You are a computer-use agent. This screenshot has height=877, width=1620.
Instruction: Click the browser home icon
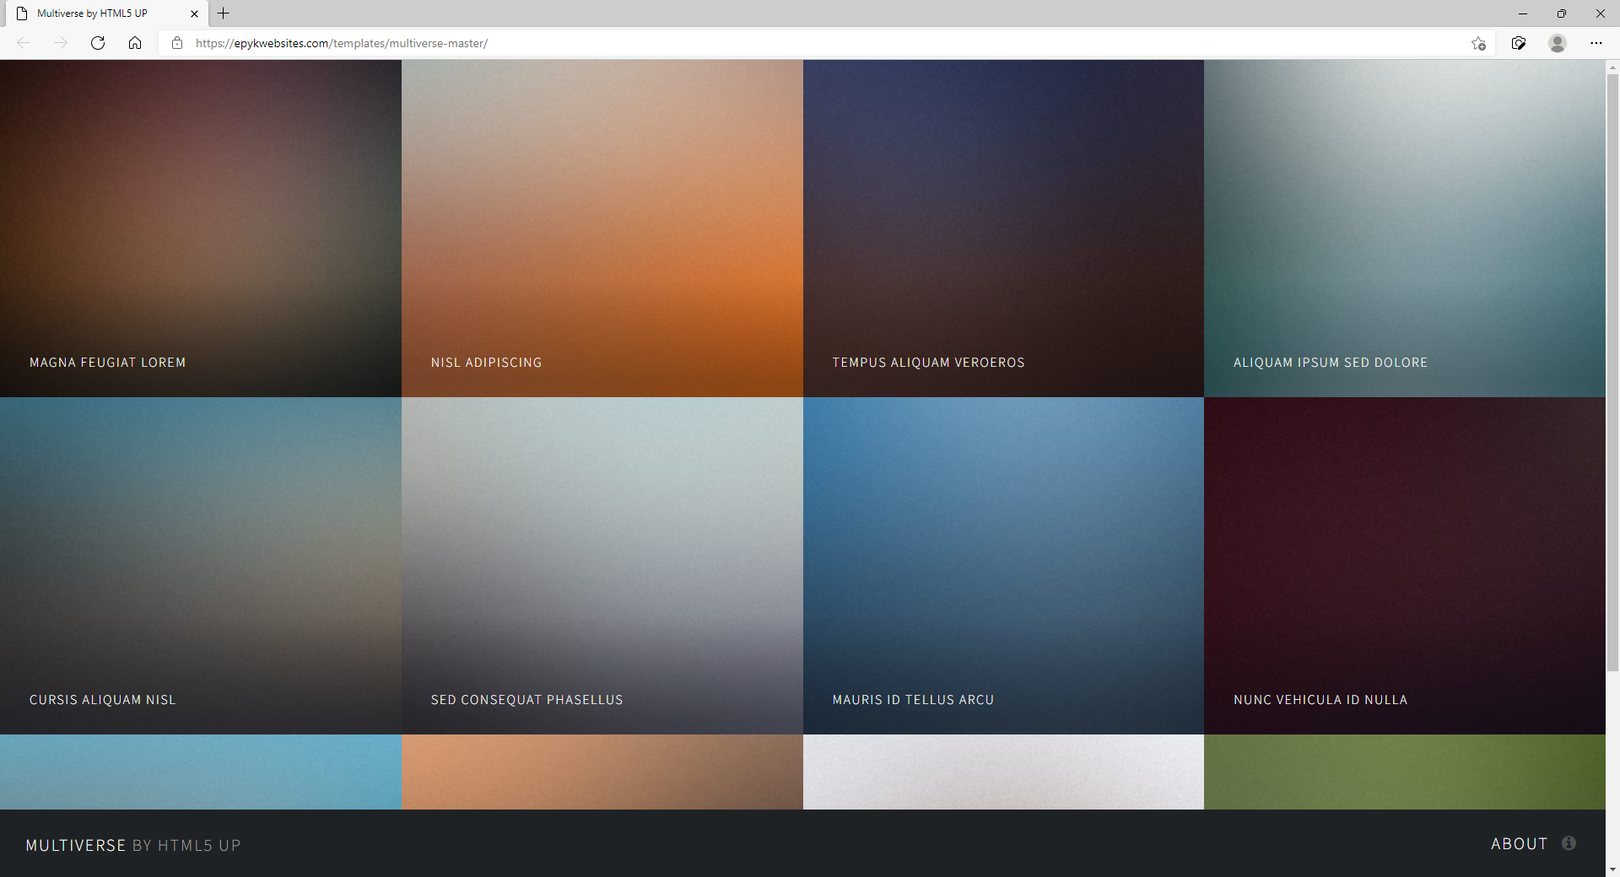135,43
